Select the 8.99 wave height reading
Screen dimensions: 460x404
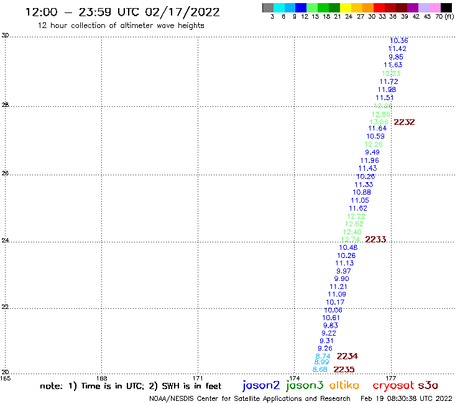coord(321,362)
